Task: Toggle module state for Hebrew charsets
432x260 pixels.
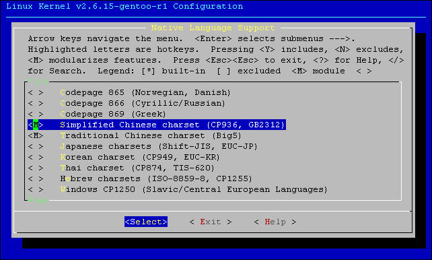Action: 36,178
